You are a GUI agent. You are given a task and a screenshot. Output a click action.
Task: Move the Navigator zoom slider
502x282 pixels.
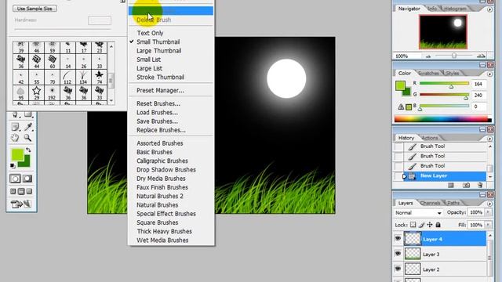(x=454, y=56)
